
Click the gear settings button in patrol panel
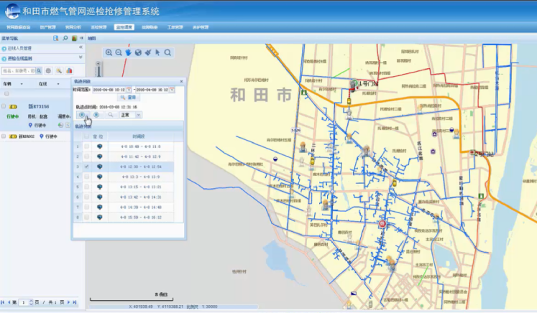pos(48,71)
